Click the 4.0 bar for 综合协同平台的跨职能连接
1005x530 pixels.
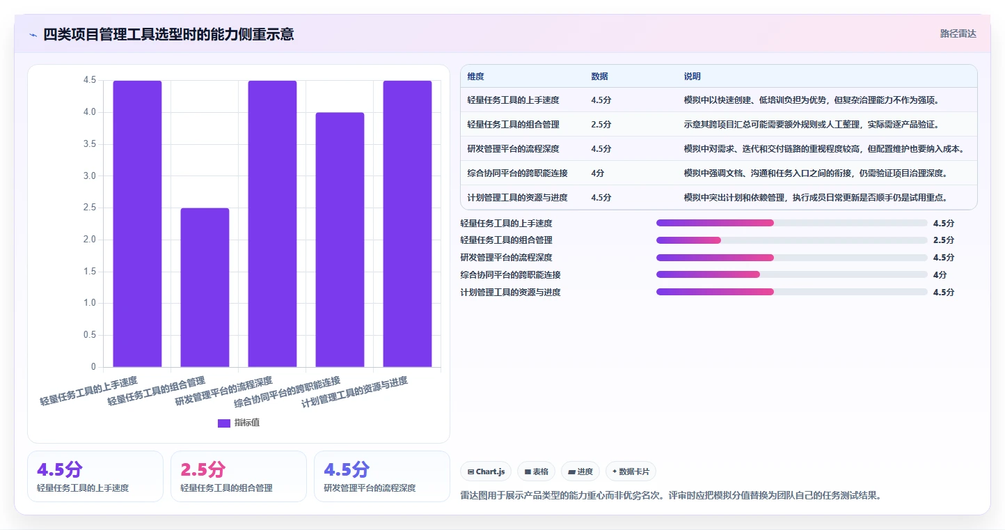tap(340, 240)
